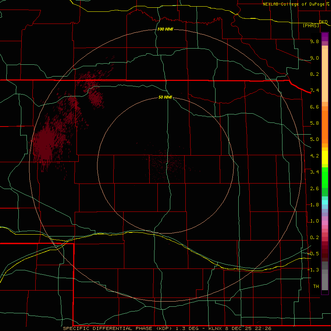Click the 9.0 value on the color scale
Screen dimensions: 331x331
pyautogui.click(x=314, y=58)
